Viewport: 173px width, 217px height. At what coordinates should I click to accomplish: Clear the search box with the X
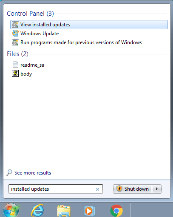coord(97,189)
